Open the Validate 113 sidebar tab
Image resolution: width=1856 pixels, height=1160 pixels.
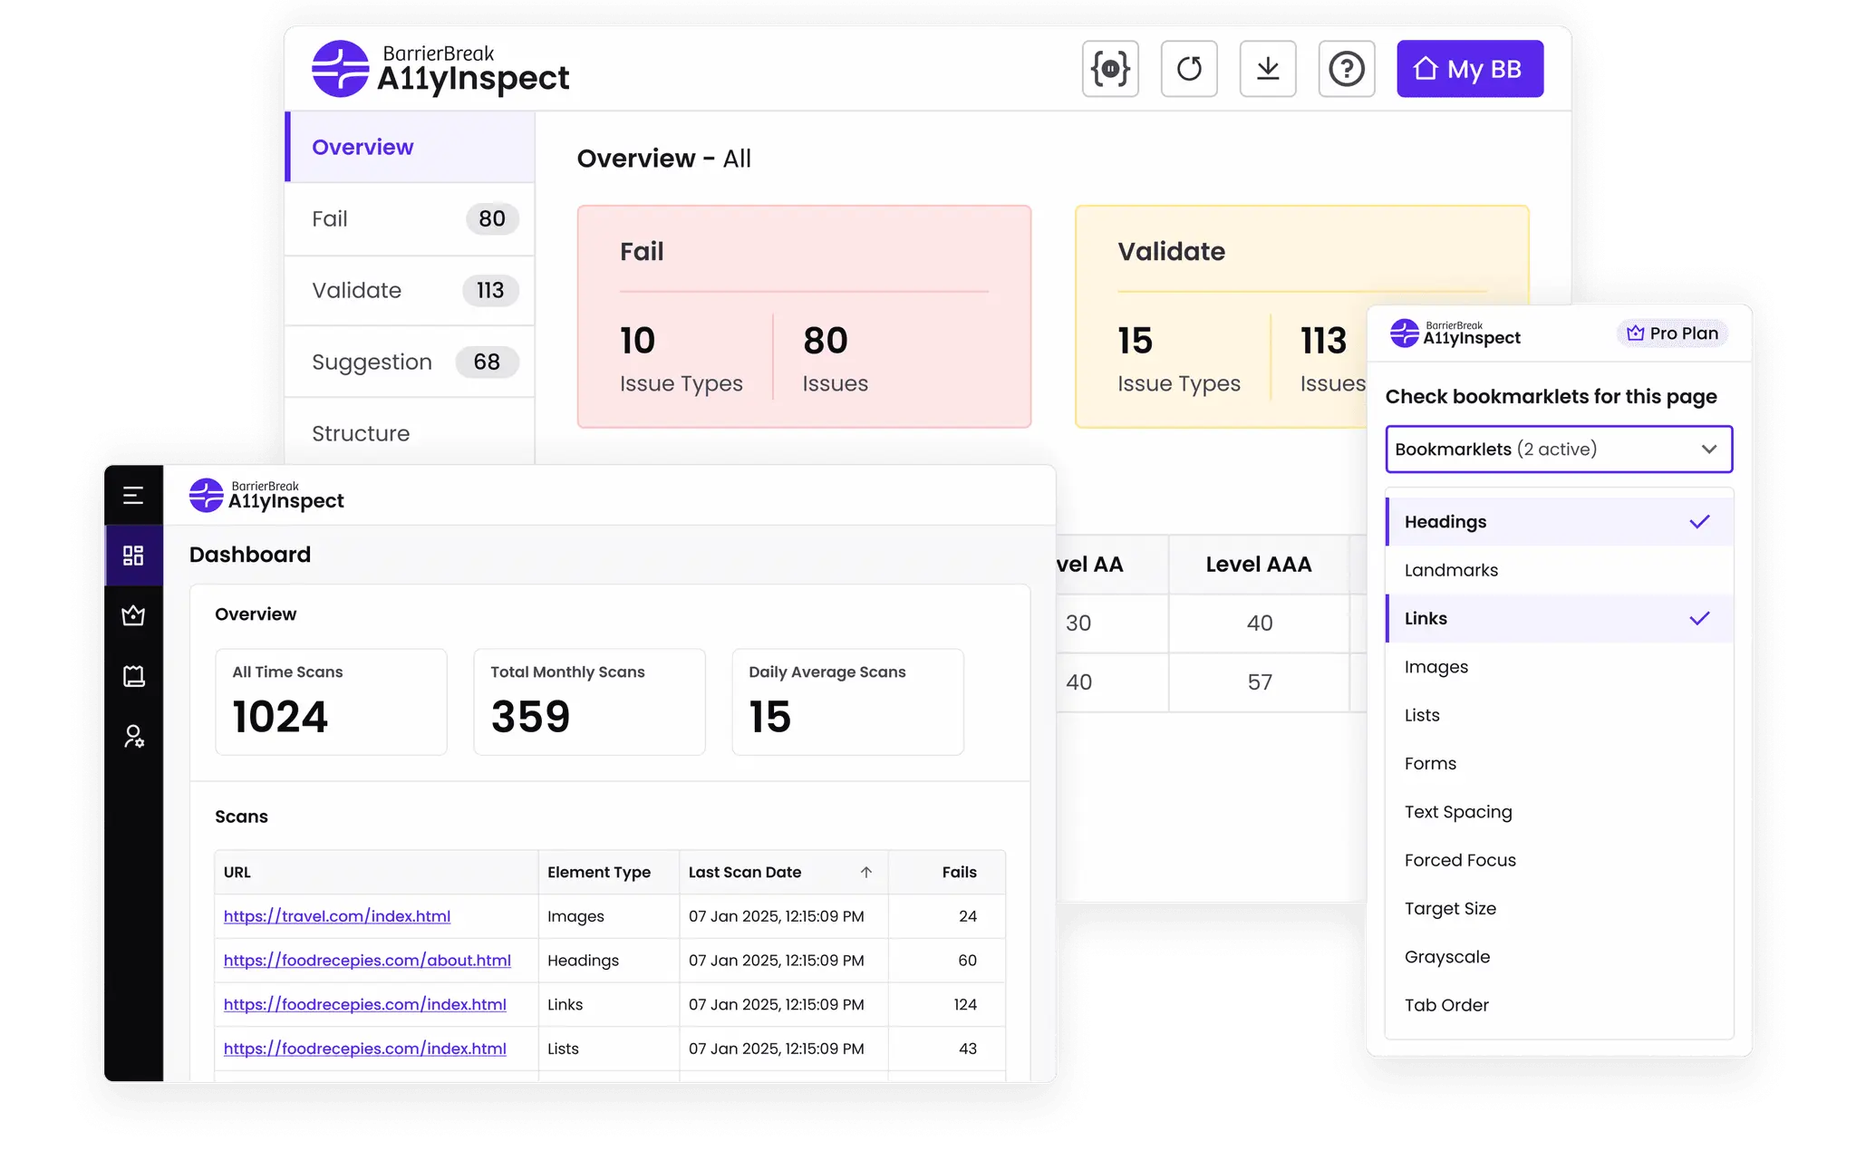tap(411, 290)
